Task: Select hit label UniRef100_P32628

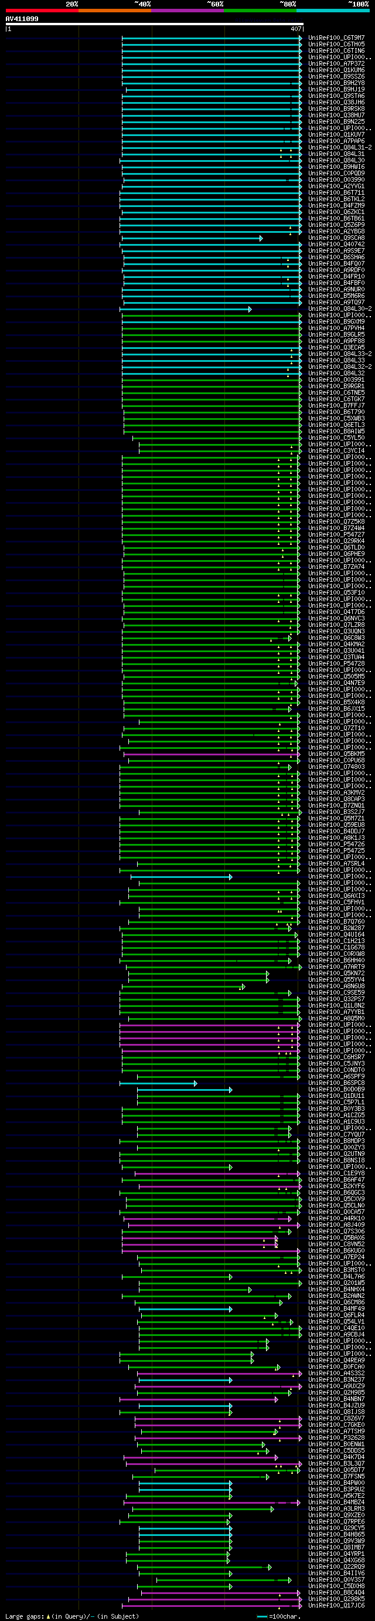Action: [x=336, y=1438]
